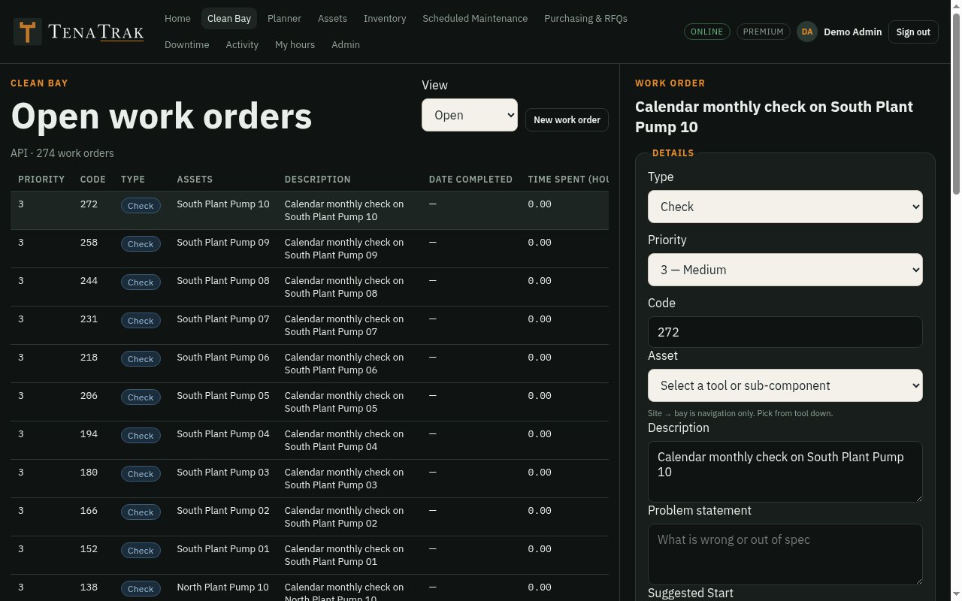Open My hours
This screenshot has width=962, height=601.
pos(295,45)
